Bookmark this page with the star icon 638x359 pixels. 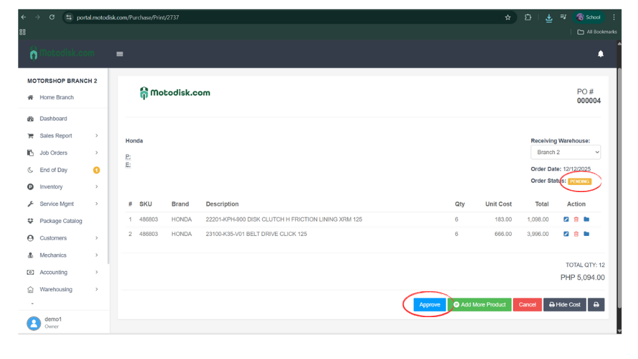(x=508, y=17)
